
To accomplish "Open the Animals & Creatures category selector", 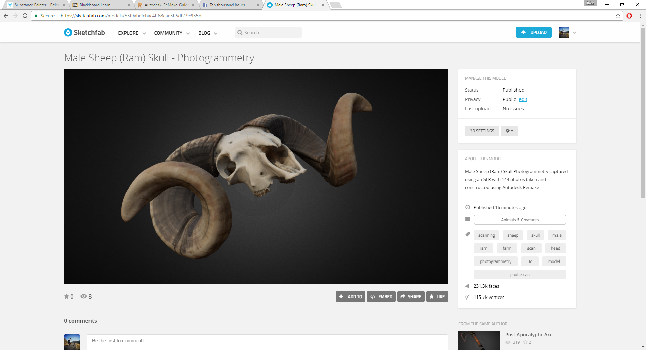I will [520, 220].
